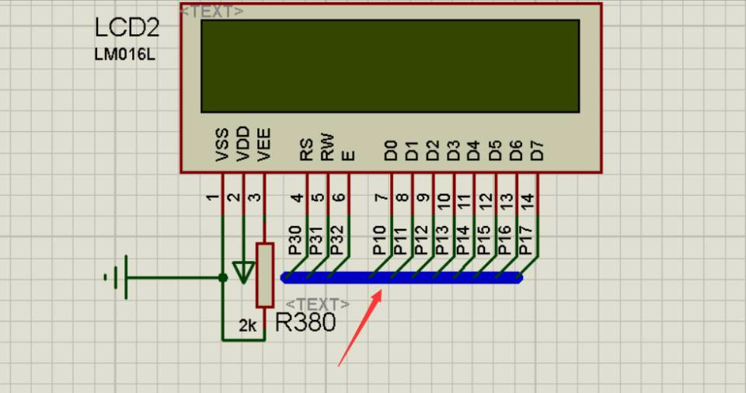Click the <TEXT> placeholder above the LCD
Screen dimensions: 746x393
click(x=212, y=11)
